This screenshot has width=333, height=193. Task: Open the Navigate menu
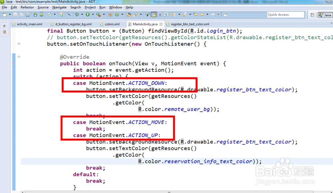[59, 7]
